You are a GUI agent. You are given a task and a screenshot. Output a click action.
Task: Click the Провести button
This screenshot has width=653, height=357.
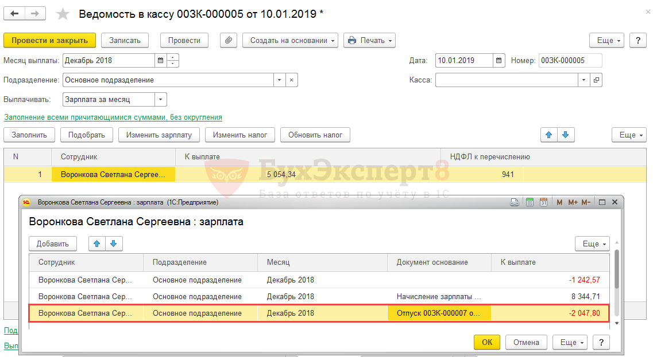tap(184, 40)
